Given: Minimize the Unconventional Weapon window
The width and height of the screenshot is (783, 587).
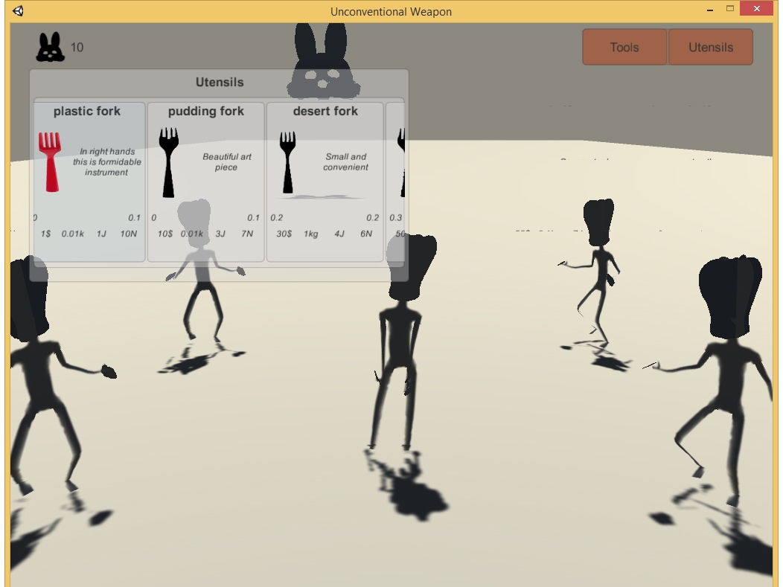Looking at the screenshot, I should coord(709,10).
